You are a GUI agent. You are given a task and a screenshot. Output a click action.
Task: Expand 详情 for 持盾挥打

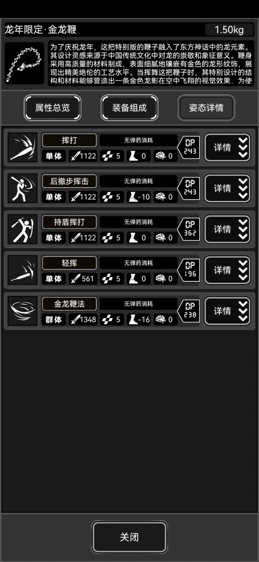227,229
